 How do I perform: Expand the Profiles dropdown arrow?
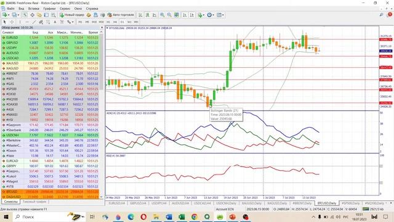click(18, 15)
